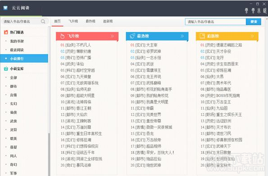Switch to the 追新榜 tab
Screen dimensions: 268x176
click(108, 21)
